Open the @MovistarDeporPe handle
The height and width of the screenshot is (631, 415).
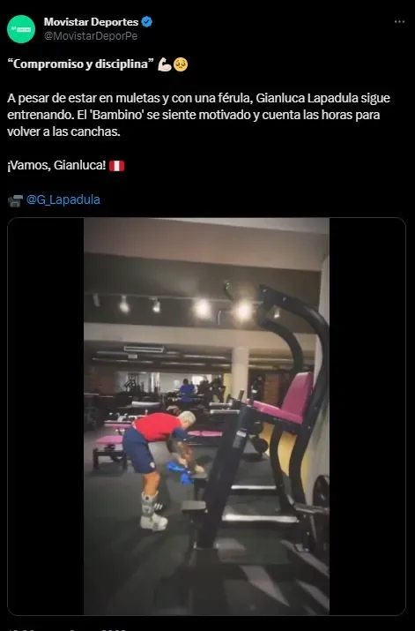pyautogui.click(x=91, y=36)
